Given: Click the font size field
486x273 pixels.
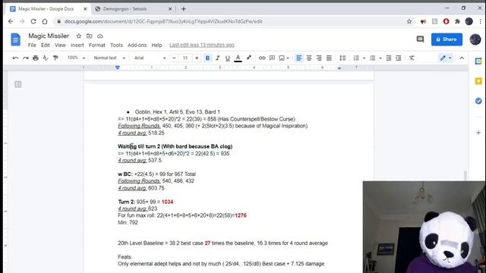Looking at the screenshot, I should click(x=185, y=58).
